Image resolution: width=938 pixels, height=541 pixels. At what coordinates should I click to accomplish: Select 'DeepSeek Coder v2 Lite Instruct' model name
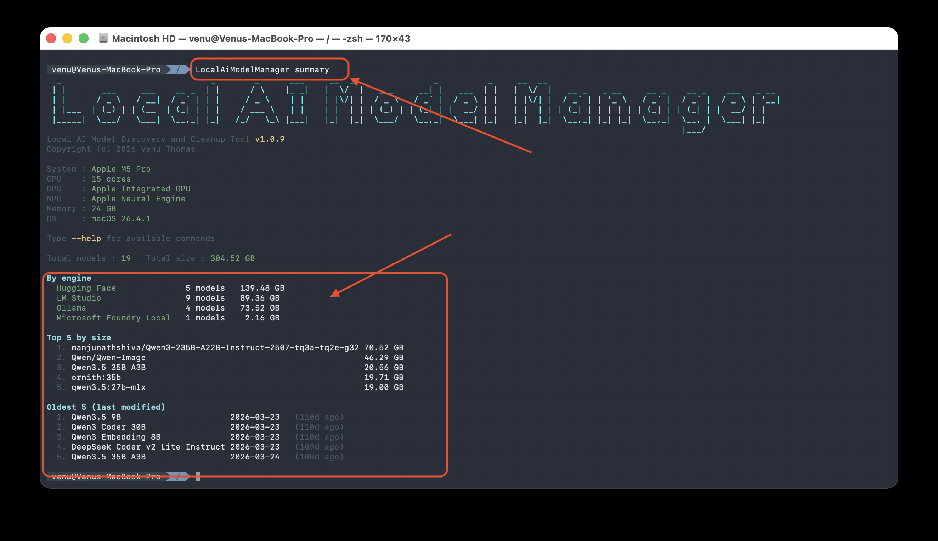click(x=148, y=447)
